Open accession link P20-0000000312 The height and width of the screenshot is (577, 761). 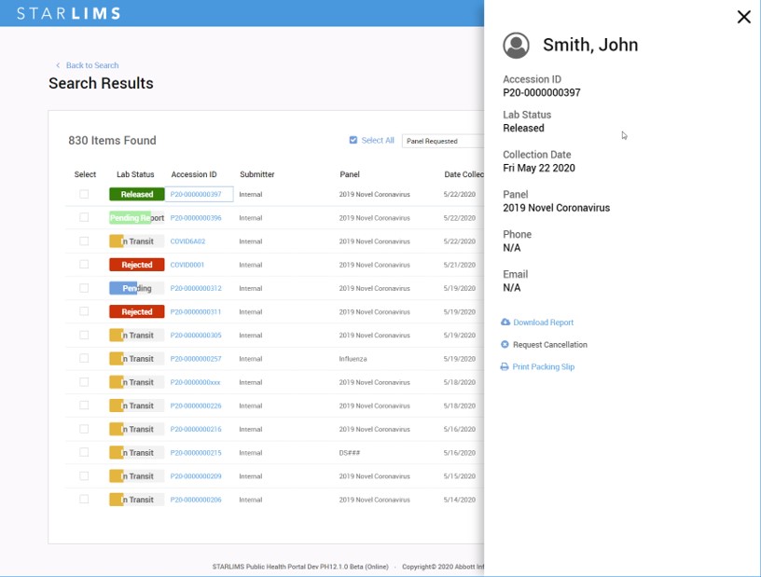(x=196, y=288)
